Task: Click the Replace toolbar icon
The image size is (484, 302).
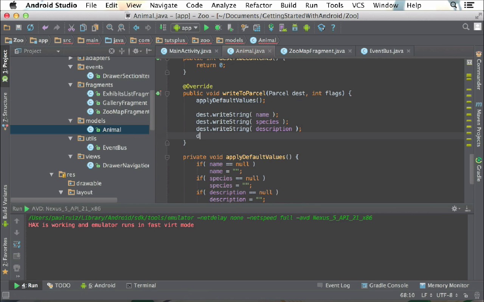Action: [121, 28]
